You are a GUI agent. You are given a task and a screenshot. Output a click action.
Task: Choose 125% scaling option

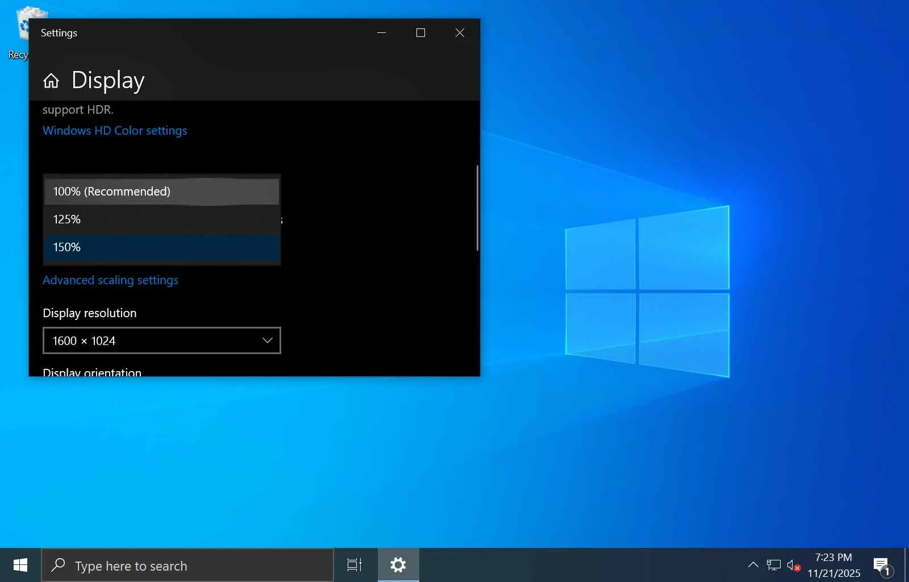pos(162,219)
